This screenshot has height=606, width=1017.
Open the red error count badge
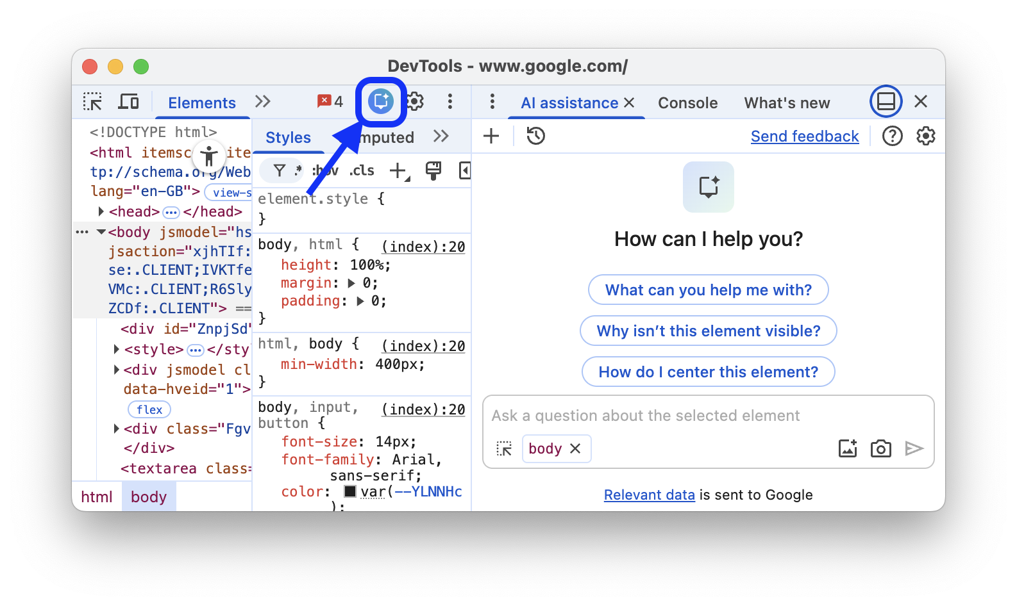click(x=330, y=102)
